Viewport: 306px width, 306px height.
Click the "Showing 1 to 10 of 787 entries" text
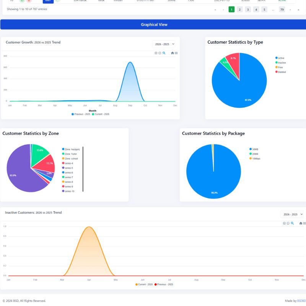tap(27, 9)
